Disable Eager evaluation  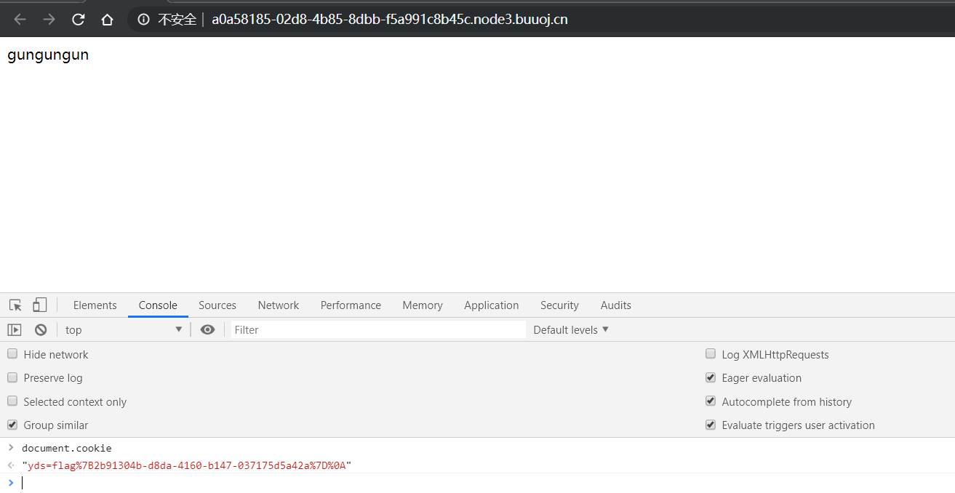pyautogui.click(x=710, y=377)
